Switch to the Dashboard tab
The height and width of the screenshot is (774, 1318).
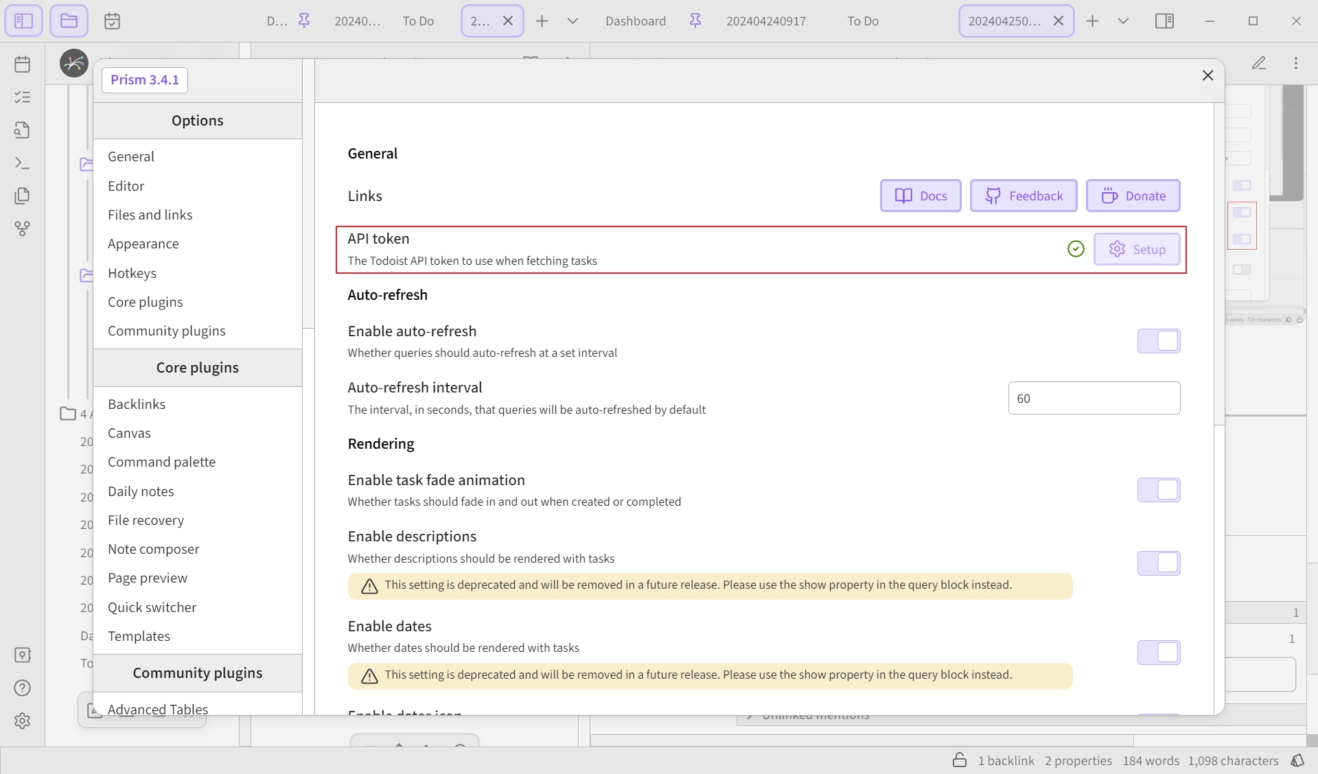(x=636, y=21)
